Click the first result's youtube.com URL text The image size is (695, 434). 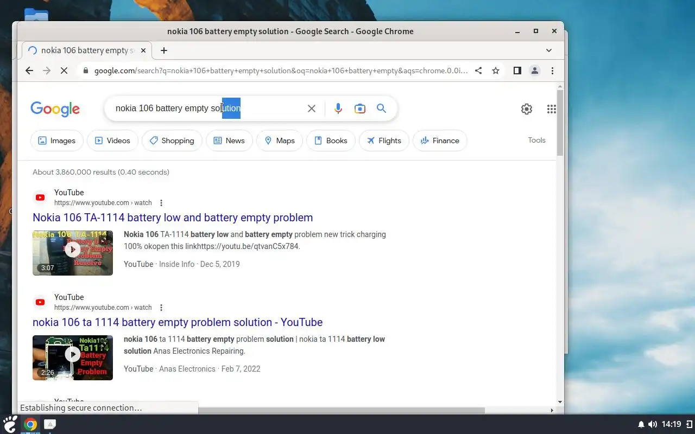(x=103, y=203)
